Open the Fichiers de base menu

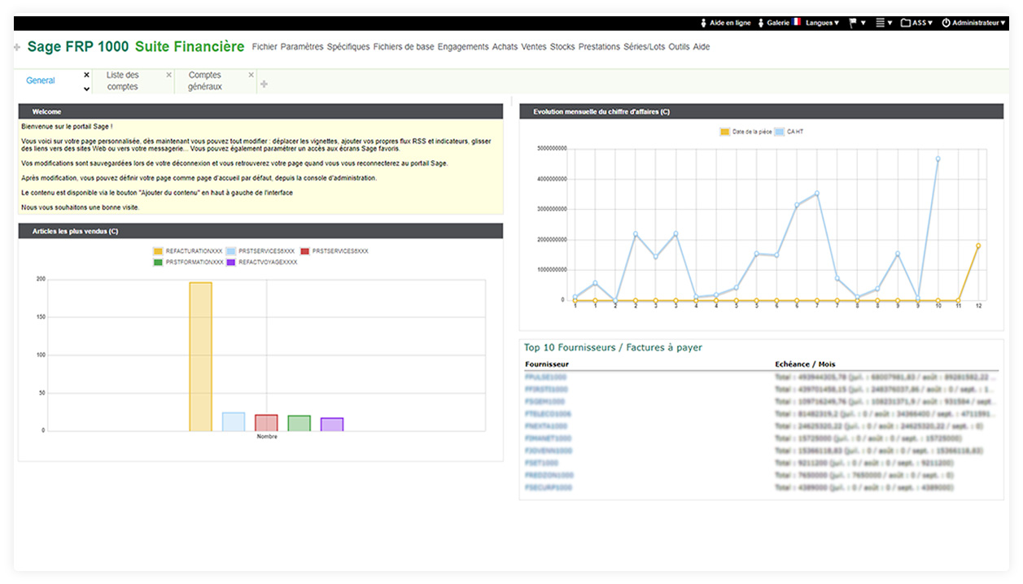pos(404,47)
